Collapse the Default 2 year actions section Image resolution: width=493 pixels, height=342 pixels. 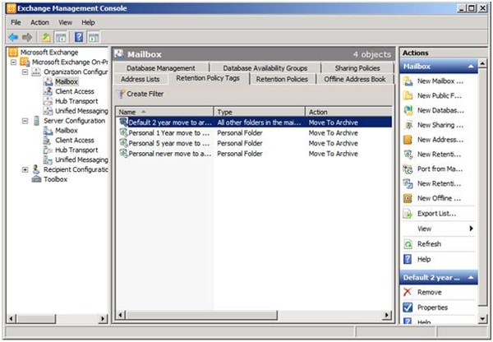(x=471, y=278)
